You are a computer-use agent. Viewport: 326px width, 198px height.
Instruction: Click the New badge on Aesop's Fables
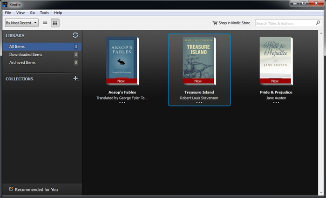click(121, 81)
